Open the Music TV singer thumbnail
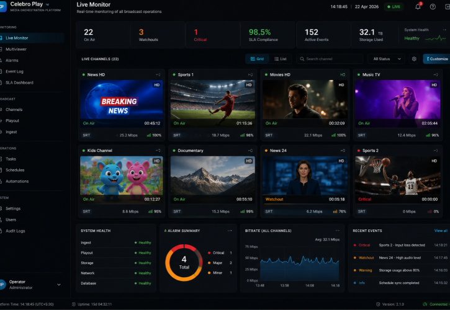The image size is (450, 310). tap(398, 104)
